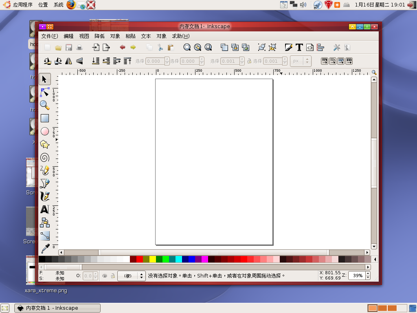The image size is (417, 313).
Task: Cut with the scissors icon
Action: pyautogui.click(x=160, y=48)
